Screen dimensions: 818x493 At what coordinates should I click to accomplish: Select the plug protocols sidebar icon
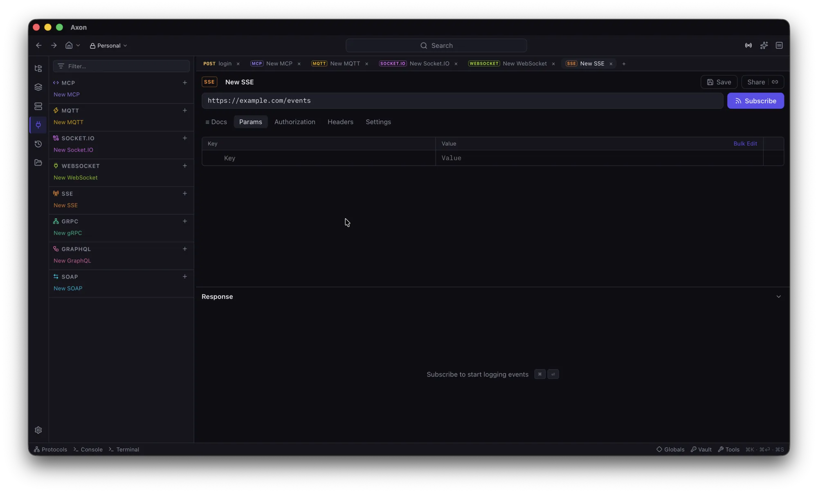click(38, 125)
